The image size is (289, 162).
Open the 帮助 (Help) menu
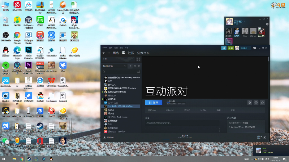(x=127, y=48)
